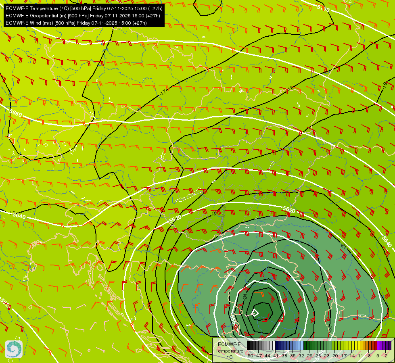
Task: Click the -44 value on the temperature legend
Action: click(267, 356)
